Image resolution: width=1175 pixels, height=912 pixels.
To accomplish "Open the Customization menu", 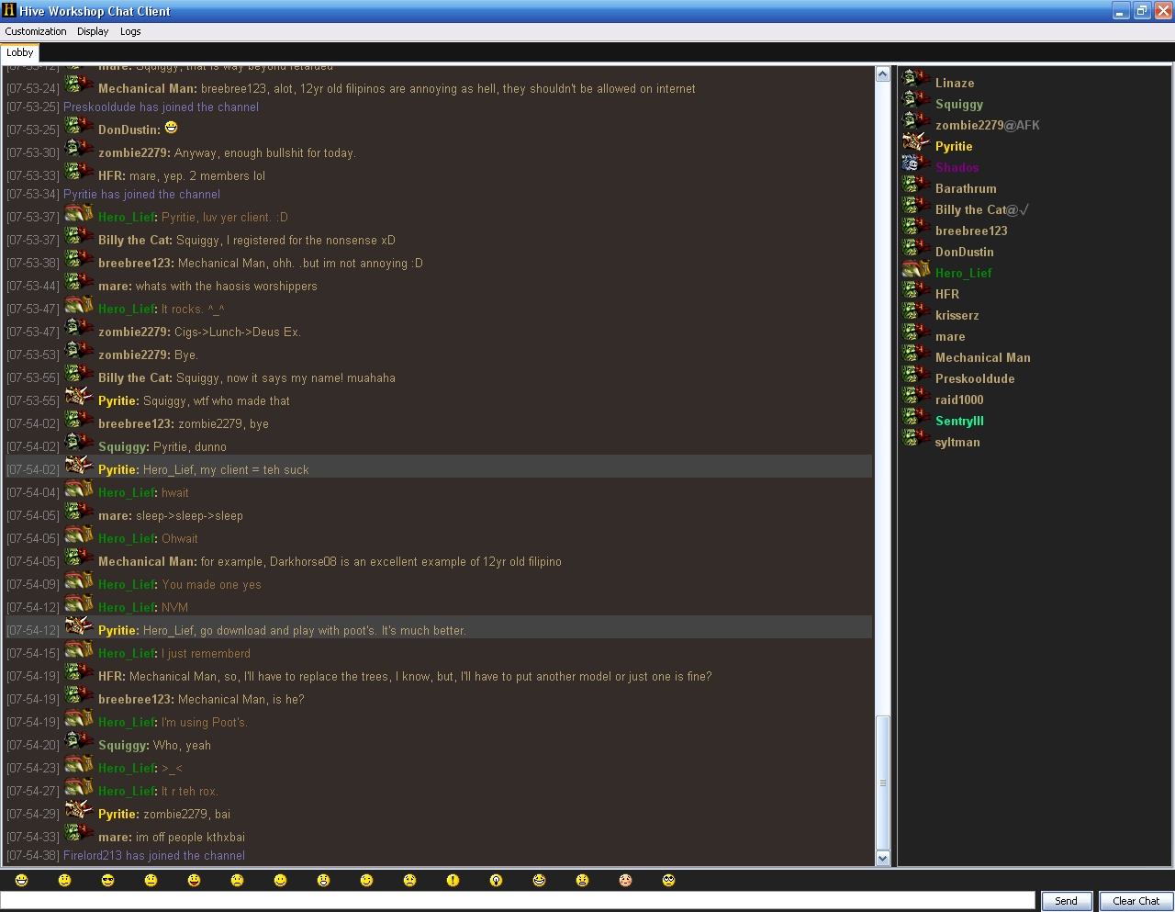I will (36, 31).
